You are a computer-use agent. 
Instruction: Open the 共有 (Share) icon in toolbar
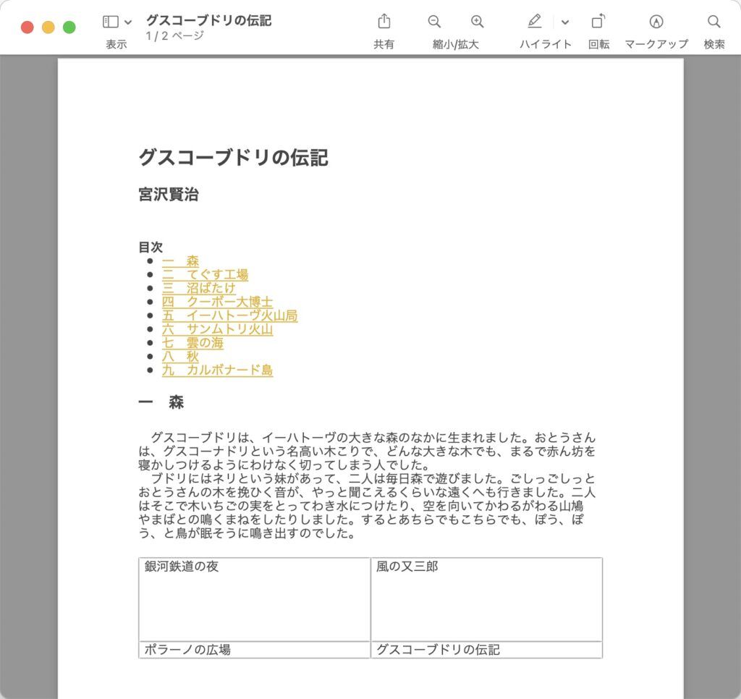point(384,22)
